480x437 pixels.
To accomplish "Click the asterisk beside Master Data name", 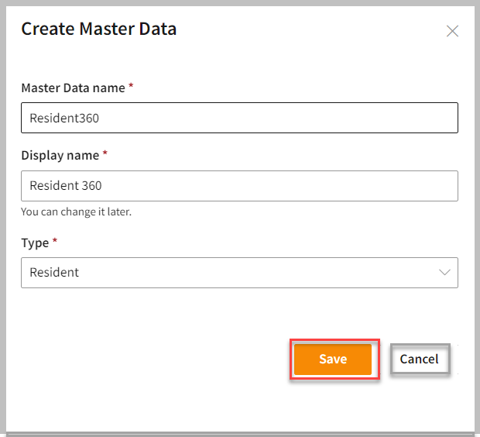I will coord(131,87).
